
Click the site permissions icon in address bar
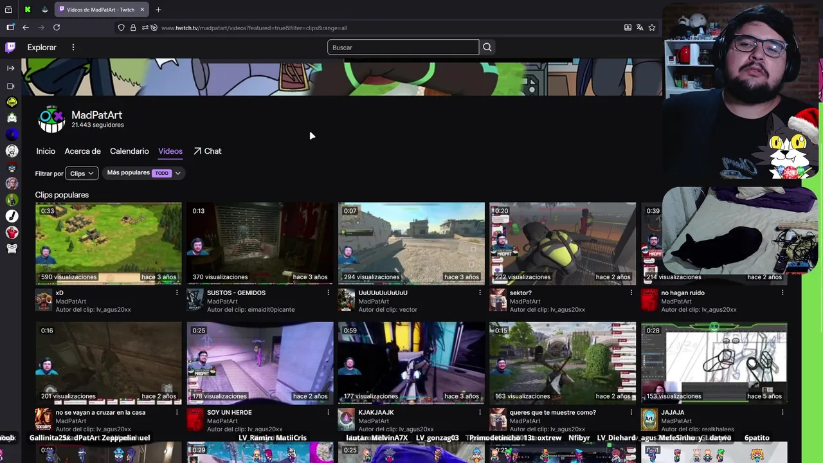click(145, 28)
